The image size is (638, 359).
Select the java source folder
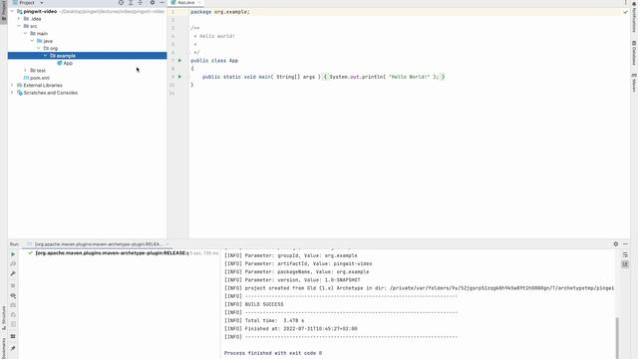(x=45, y=41)
